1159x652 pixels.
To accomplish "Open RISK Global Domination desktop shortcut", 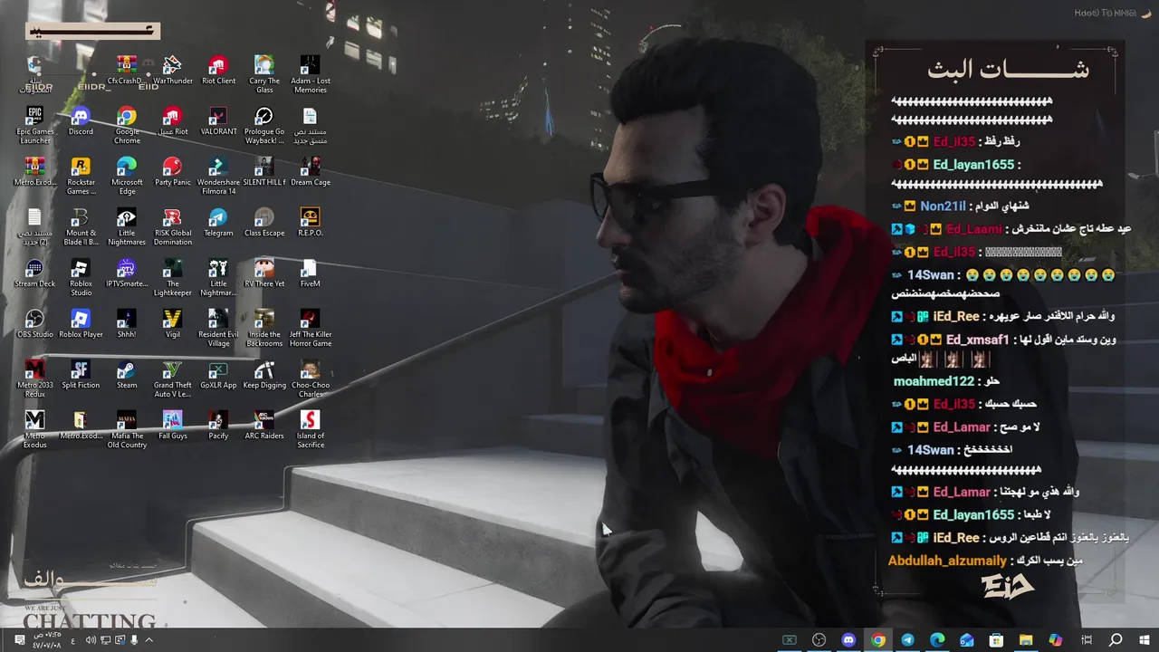I will (172, 227).
